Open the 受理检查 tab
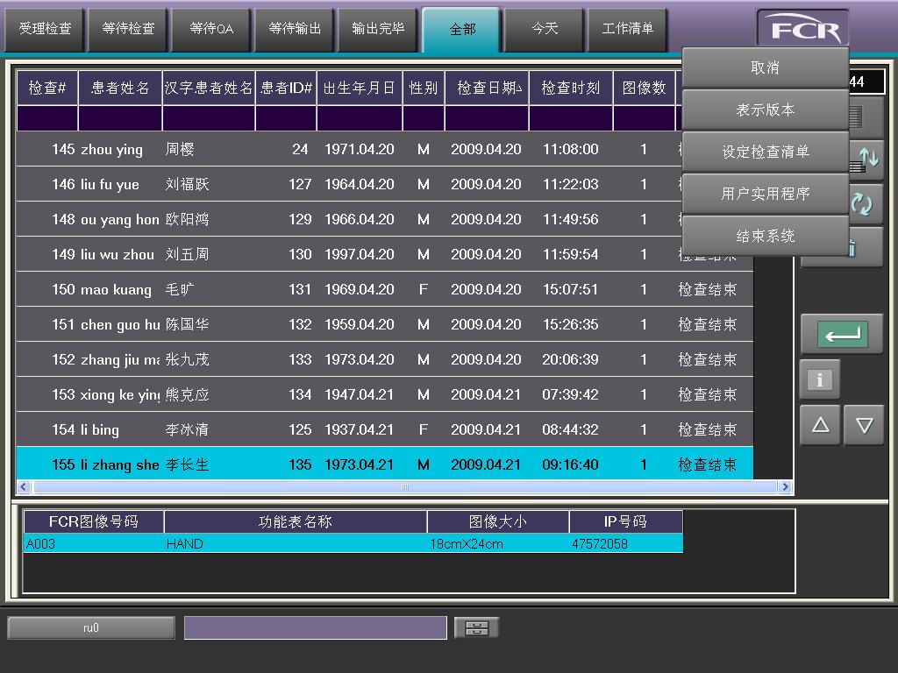898x673 pixels. coord(46,29)
